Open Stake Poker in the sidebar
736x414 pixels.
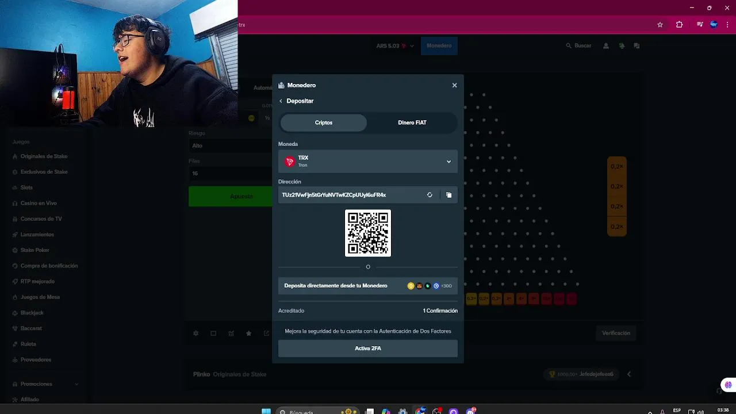(x=34, y=250)
